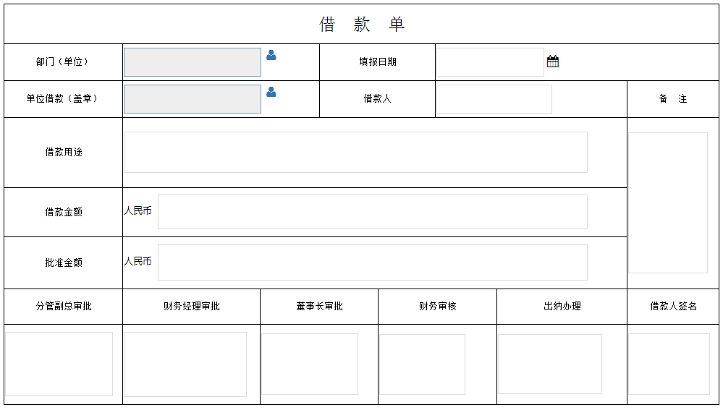Click the 借款用途 label cell
Image resolution: width=723 pixels, height=410 pixels.
[x=64, y=152]
